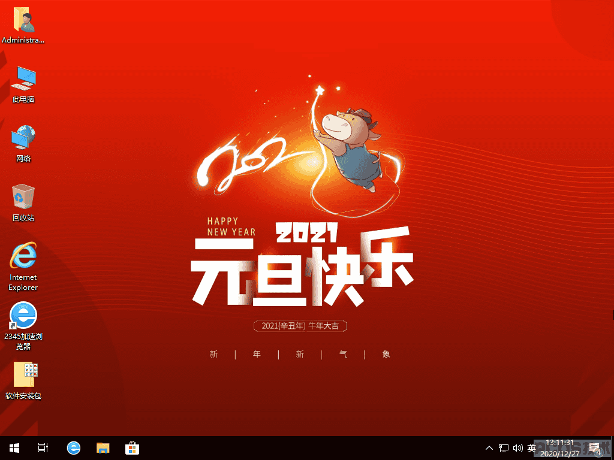This screenshot has height=460, width=614.
Task: Select the Internet Explorer desktop icon
Action: coord(23,267)
